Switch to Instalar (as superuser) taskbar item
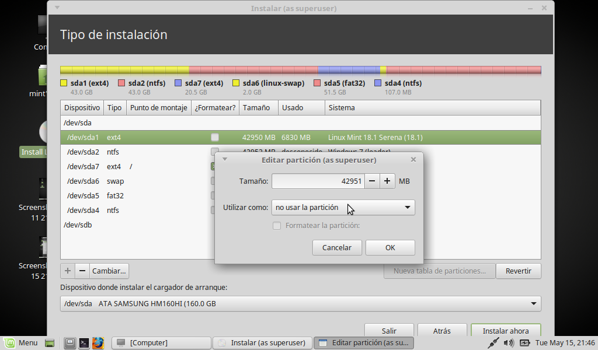The image size is (598, 350). pos(262,343)
